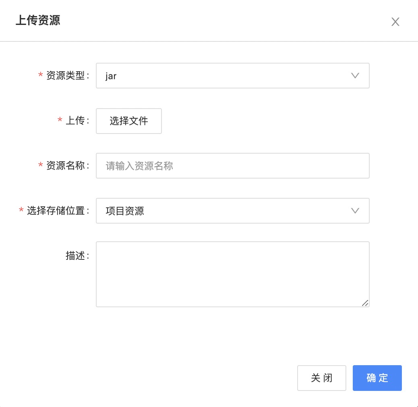
Task: Open the 资源类型 dropdown showing jar
Action: (x=232, y=76)
